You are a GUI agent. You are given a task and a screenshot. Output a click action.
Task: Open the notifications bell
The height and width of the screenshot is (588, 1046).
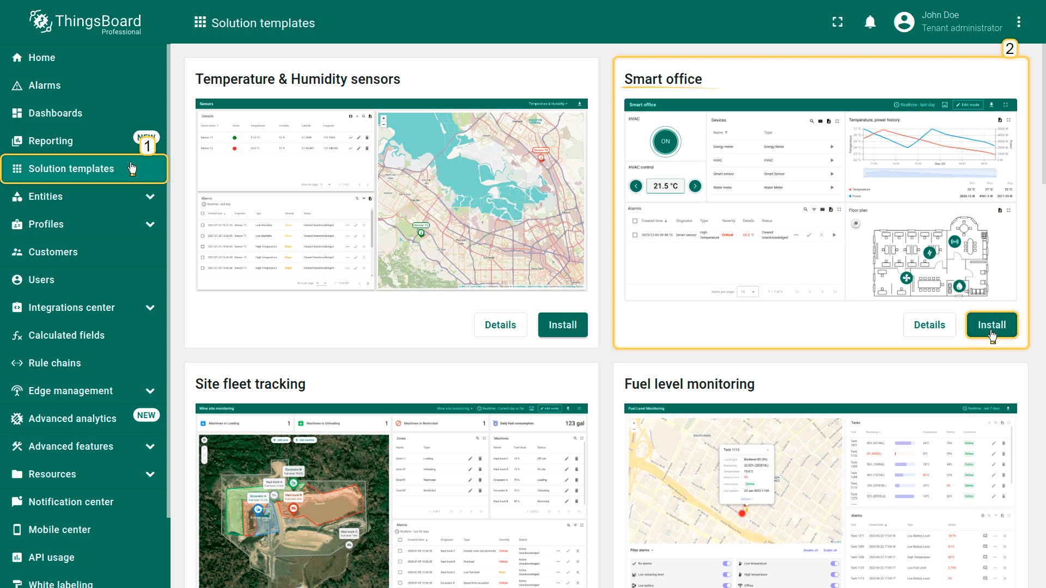[x=870, y=22]
